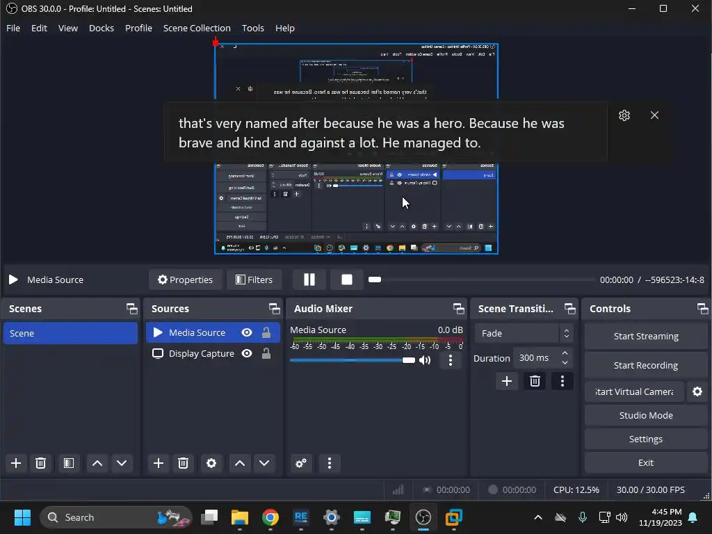Undock the Scene Transitions panel

point(570,309)
